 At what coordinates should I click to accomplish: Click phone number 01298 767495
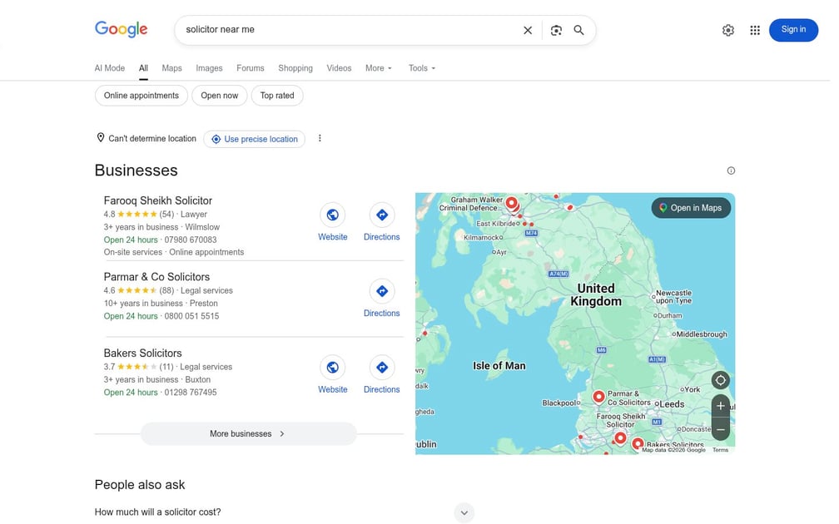point(191,393)
